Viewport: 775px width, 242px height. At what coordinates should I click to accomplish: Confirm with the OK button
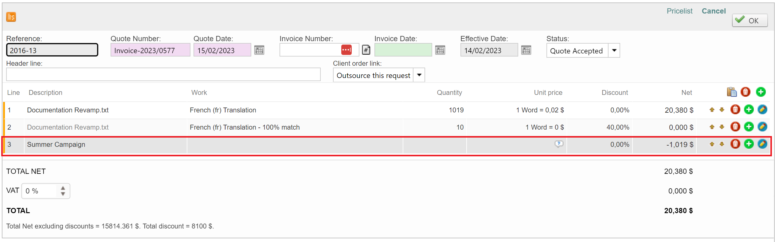pos(750,21)
